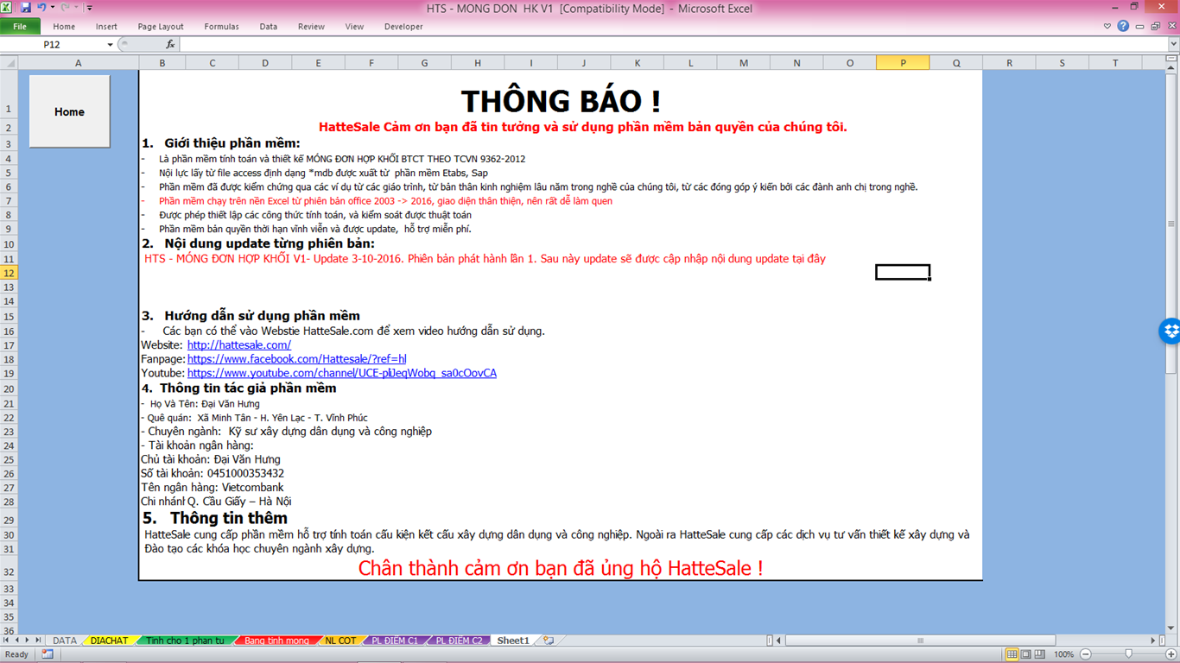The width and height of the screenshot is (1180, 663).
Task: Go to last sheet with navigation arrow
Action: 38,641
